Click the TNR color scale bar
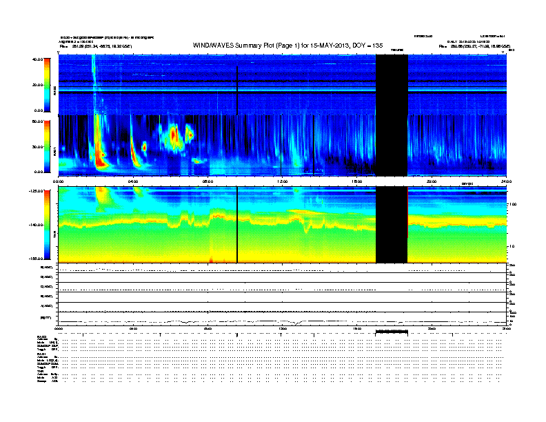The image size is (546, 422). 47,225
